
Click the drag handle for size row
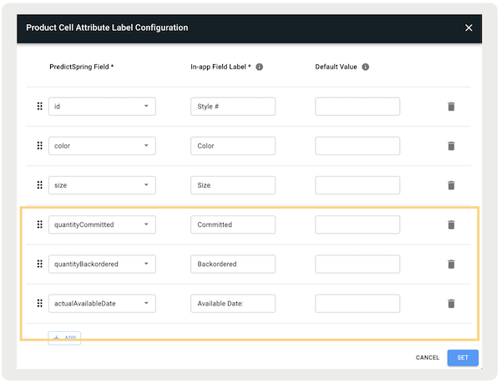39,185
